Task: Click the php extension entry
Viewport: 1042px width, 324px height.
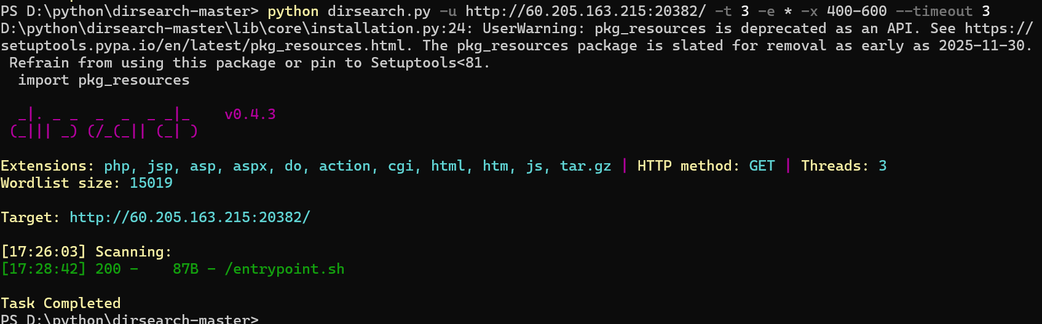Action: pos(117,166)
